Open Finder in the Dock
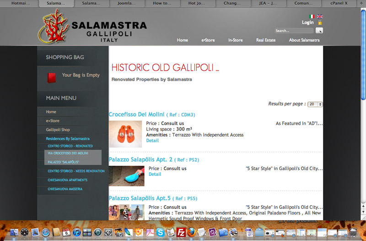The width and height of the screenshot is (366, 241). coord(14,232)
